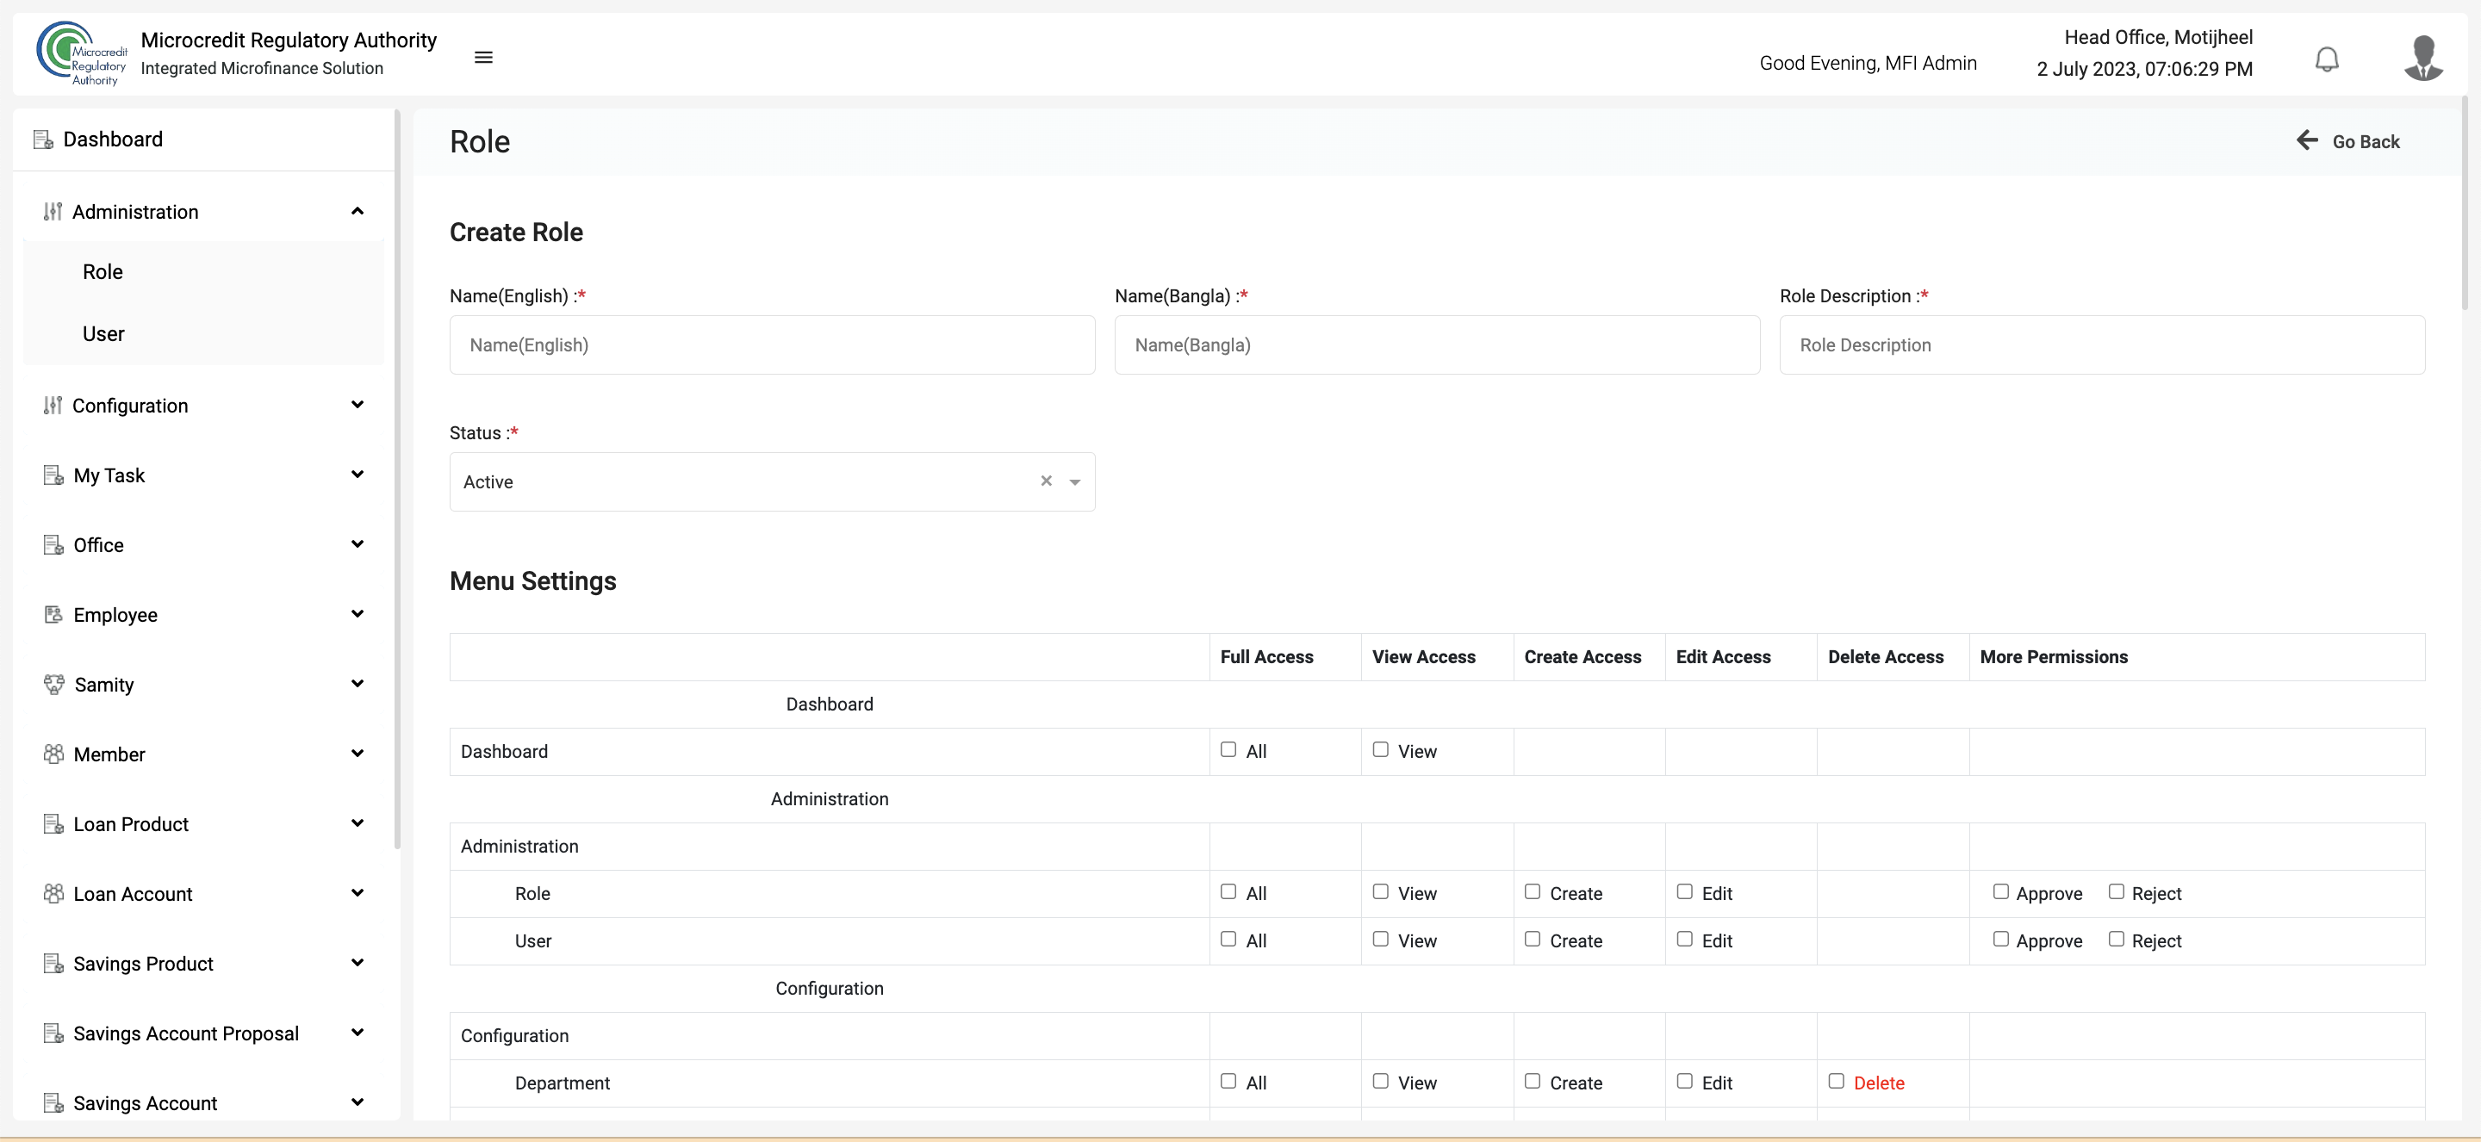The width and height of the screenshot is (2481, 1142).
Task: Expand the Employee menu chevron
Action: click(x=358, y=613)
